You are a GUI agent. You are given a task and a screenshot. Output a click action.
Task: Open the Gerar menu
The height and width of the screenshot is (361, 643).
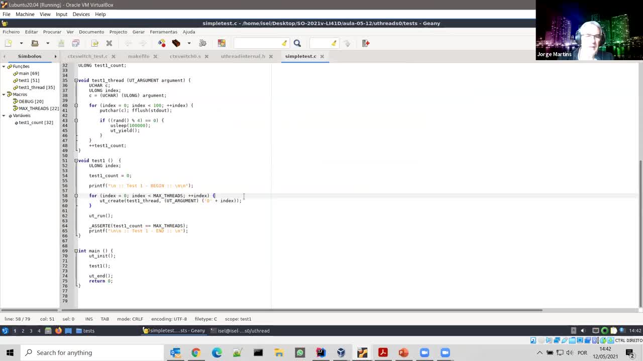click(139, 32)
